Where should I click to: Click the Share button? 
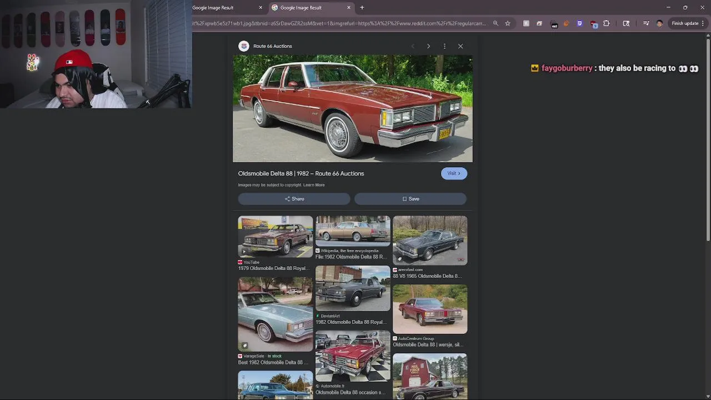(x=294, y=199)
